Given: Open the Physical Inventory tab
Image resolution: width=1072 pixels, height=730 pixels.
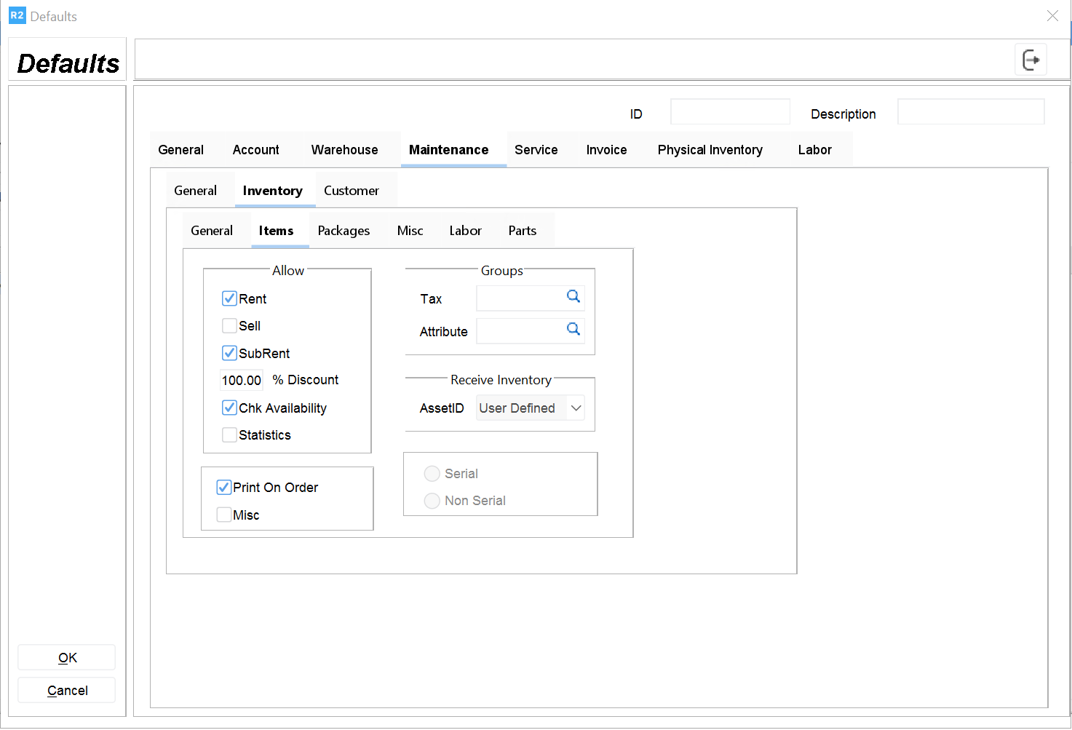Looking at the screenshot, I should click(x=710, y=150).
